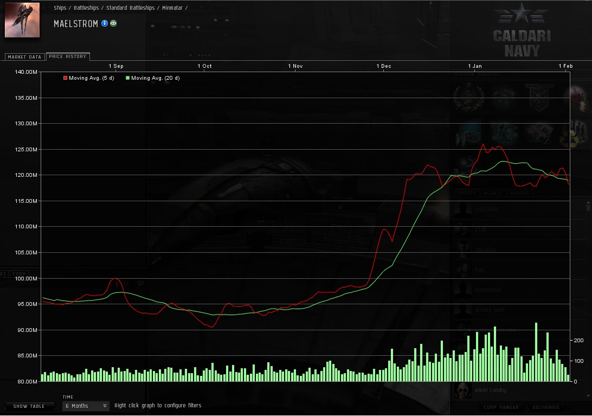Click the 100.00M price axis label
The height and width of the screenshot is (416, 592).
coord(26,278)
